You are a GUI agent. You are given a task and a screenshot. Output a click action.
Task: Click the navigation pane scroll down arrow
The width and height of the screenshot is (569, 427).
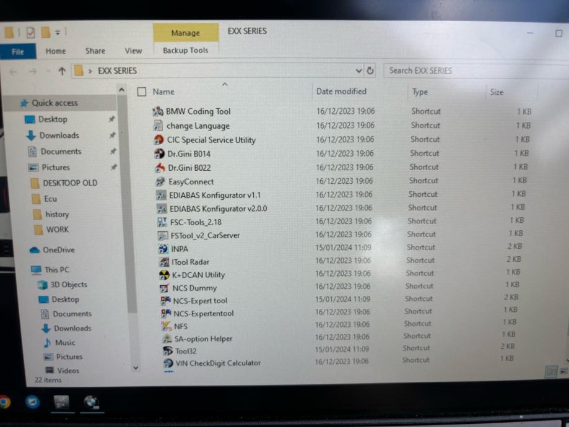tap(136, 368)
